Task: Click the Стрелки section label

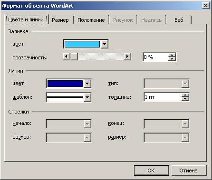Action: 19,112
